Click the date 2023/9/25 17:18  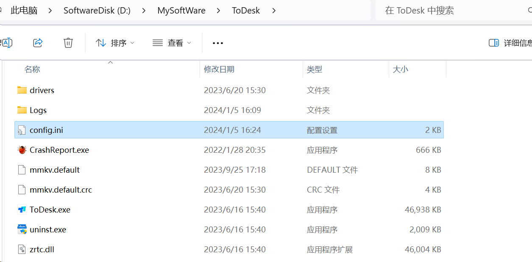pos(235,170)
